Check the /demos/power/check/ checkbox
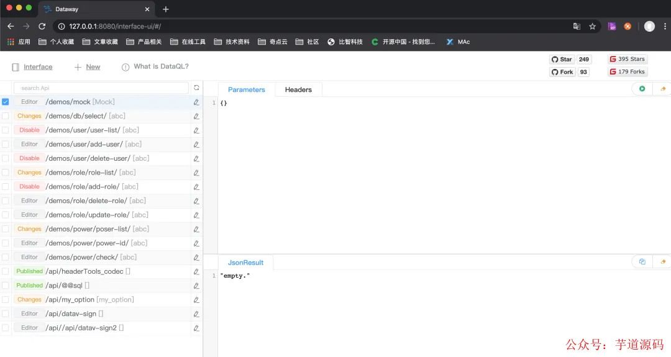The width and height of the screenshot is (671, 357). (x=5, y=257)
